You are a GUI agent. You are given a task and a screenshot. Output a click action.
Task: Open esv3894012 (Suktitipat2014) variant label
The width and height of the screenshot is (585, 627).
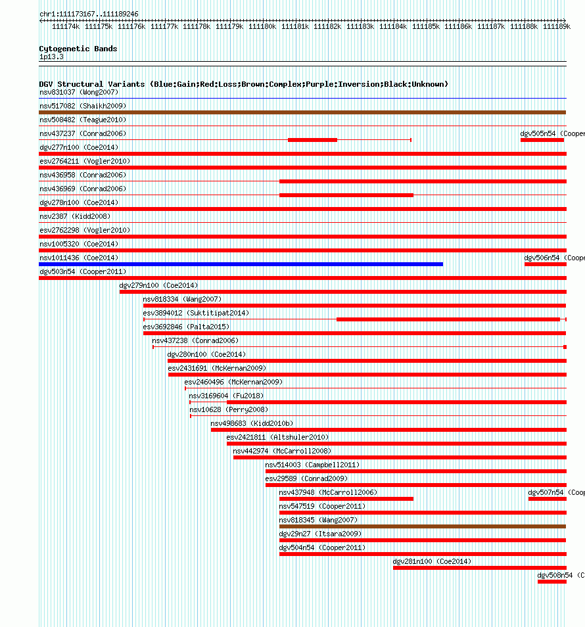(196, 313)
